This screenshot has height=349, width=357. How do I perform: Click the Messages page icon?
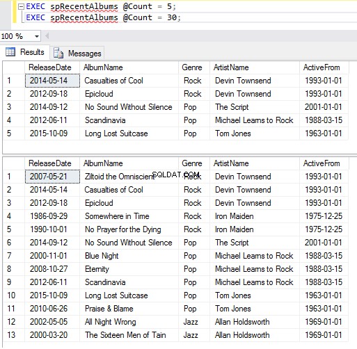pyautogui.click(x=58, y=53)
